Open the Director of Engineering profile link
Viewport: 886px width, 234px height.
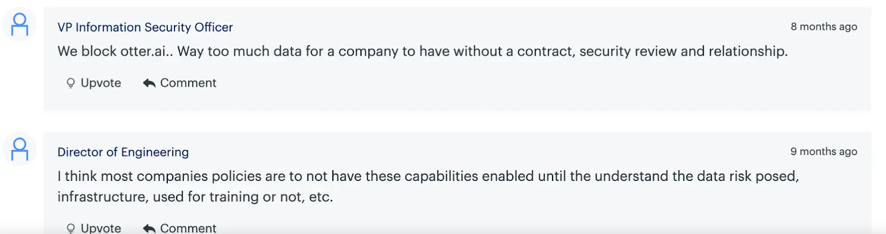(123, 152)
